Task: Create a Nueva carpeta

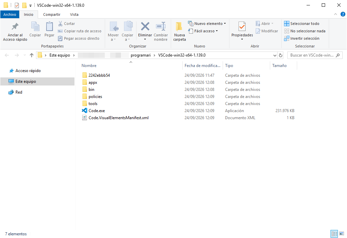Action: point(180,31)
